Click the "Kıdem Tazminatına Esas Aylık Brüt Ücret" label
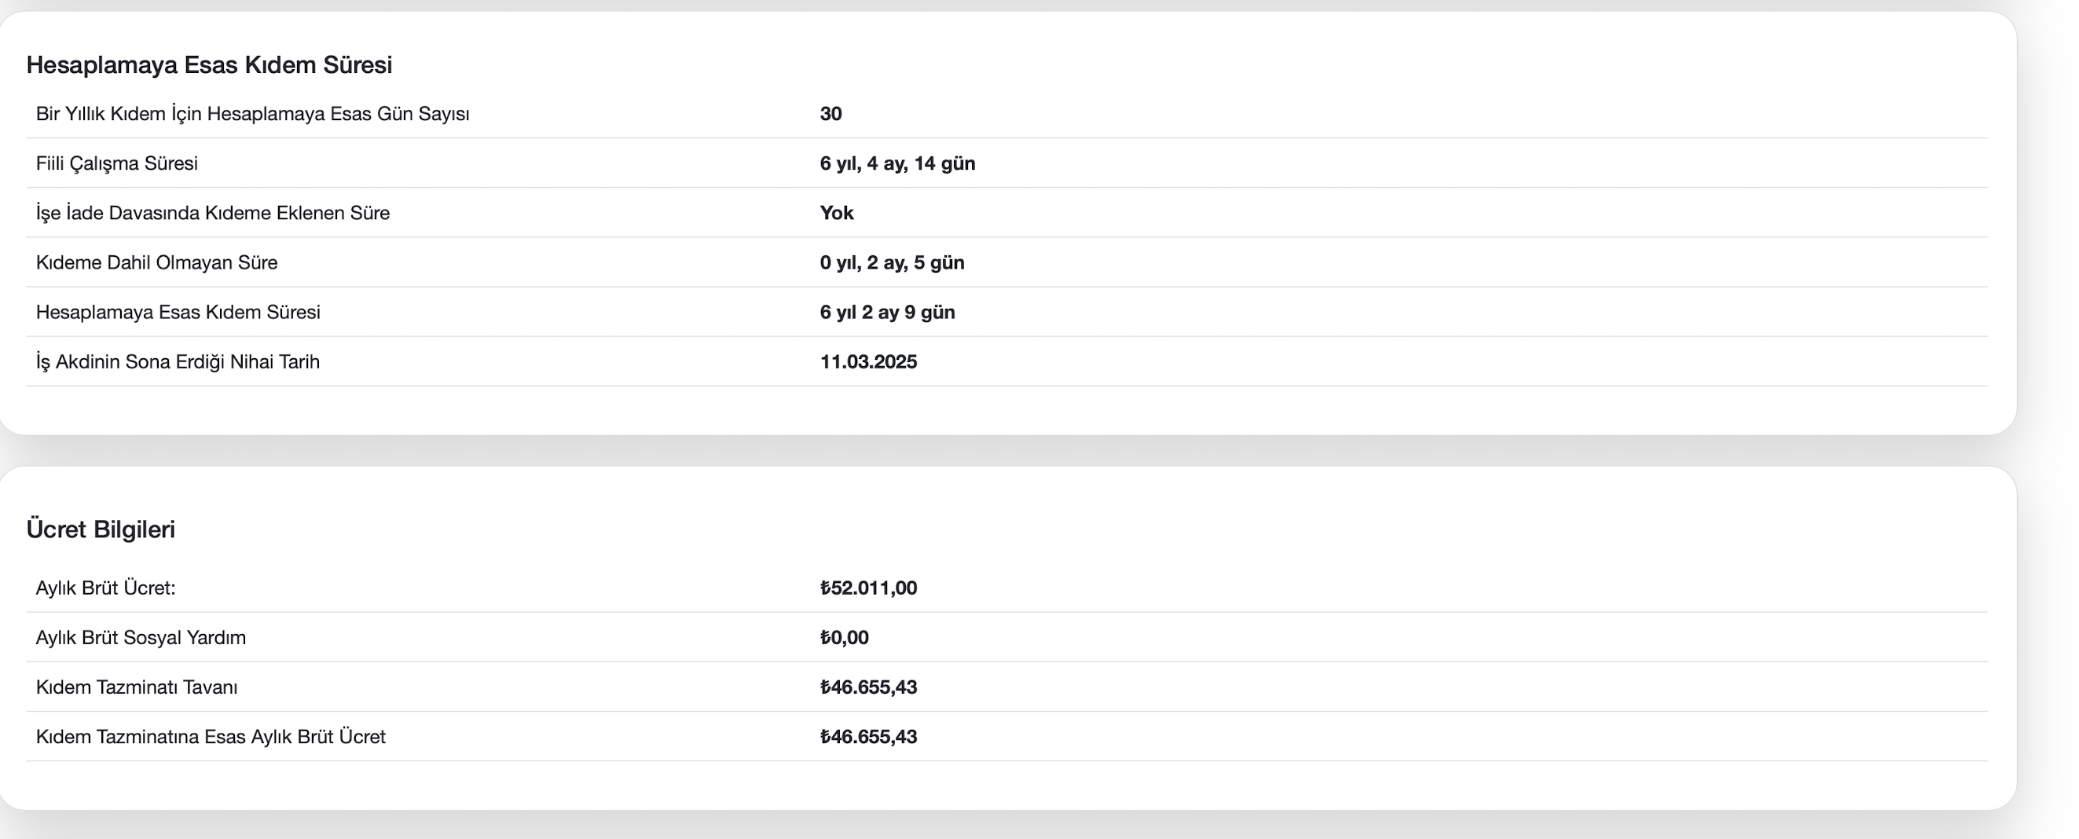 point(211,737)
